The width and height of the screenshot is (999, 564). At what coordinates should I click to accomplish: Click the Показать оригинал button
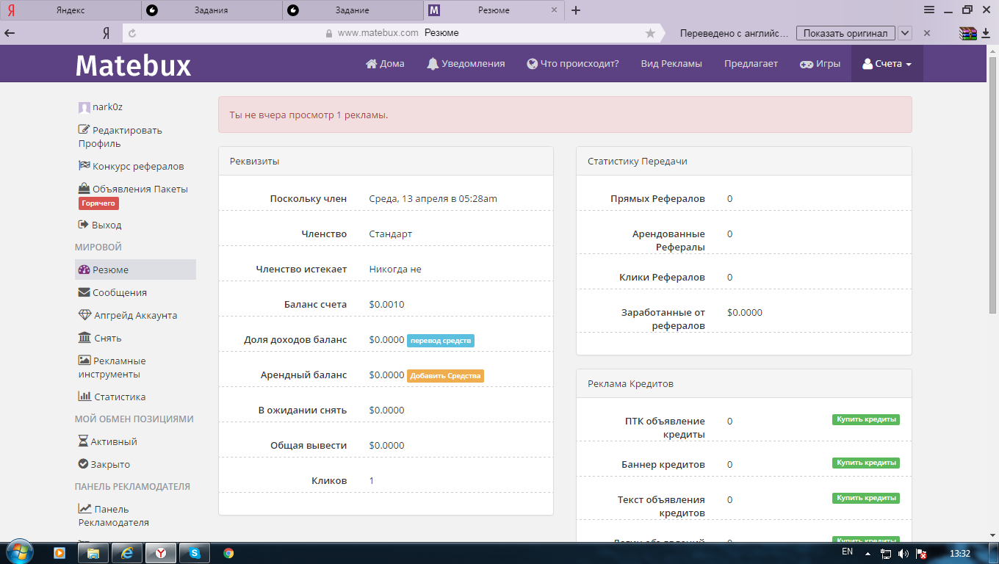(845, 33)
